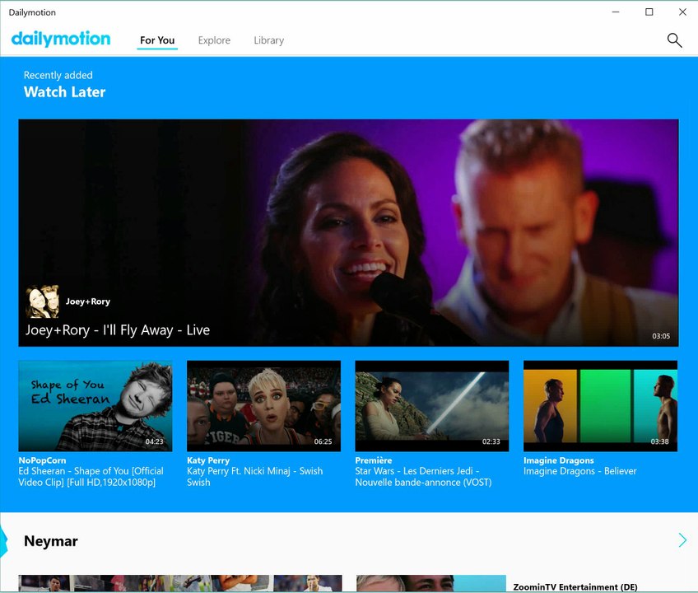Open the Katy Perry Swish Swish thumbnail
This screenshot has width=698, height=593.
click(x=263, y=406)
